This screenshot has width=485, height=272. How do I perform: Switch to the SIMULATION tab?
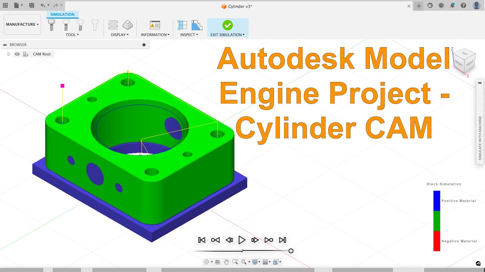click(x=63, y=14)
